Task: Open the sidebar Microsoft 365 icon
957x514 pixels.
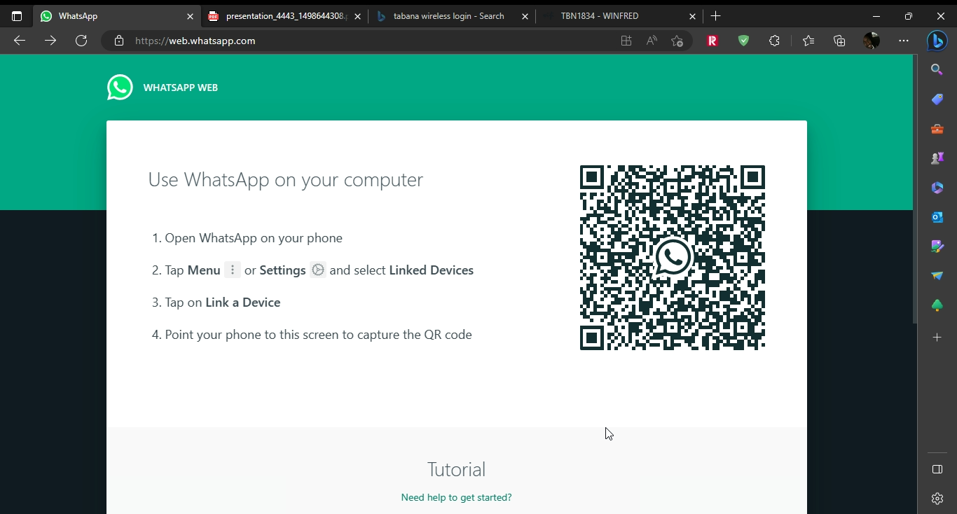Action: click(937, 188)
